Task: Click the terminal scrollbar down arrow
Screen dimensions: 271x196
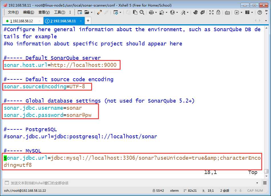Action: pos(266,176)
